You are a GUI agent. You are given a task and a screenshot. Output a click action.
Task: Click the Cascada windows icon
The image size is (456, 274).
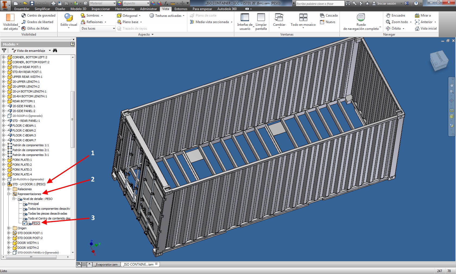click(322, 15)
